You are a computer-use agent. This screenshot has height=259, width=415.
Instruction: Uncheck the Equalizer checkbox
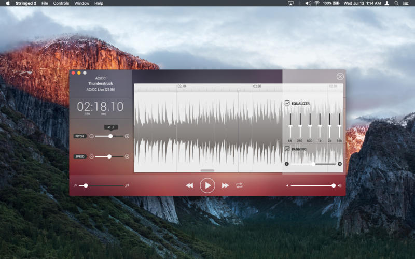tap(287, 103)
